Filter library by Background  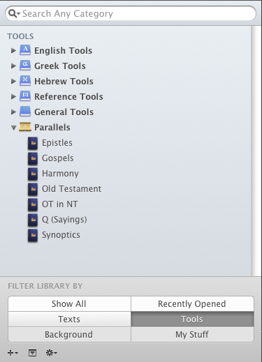69,335
